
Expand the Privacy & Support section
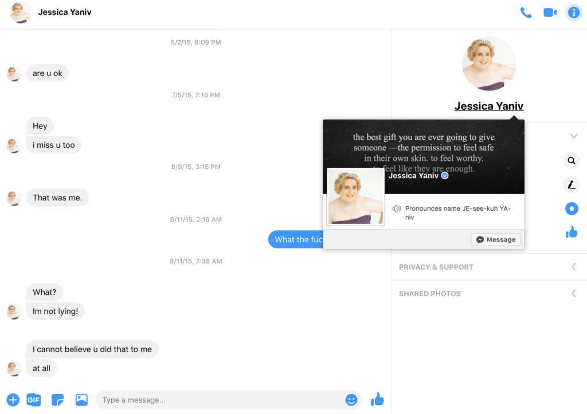(x=489, y=267)
